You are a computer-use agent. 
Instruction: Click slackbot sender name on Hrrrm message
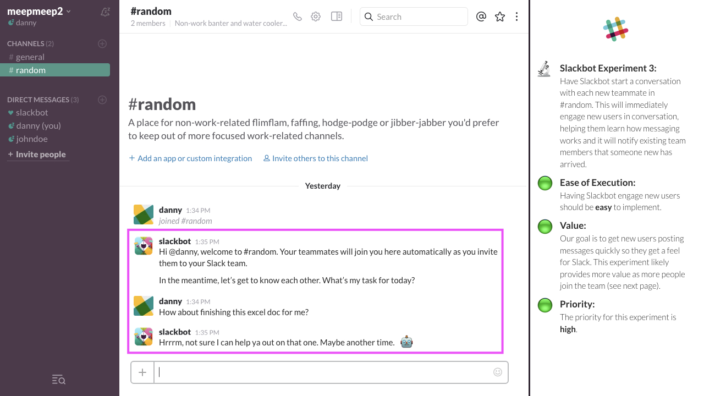point(175,332)
